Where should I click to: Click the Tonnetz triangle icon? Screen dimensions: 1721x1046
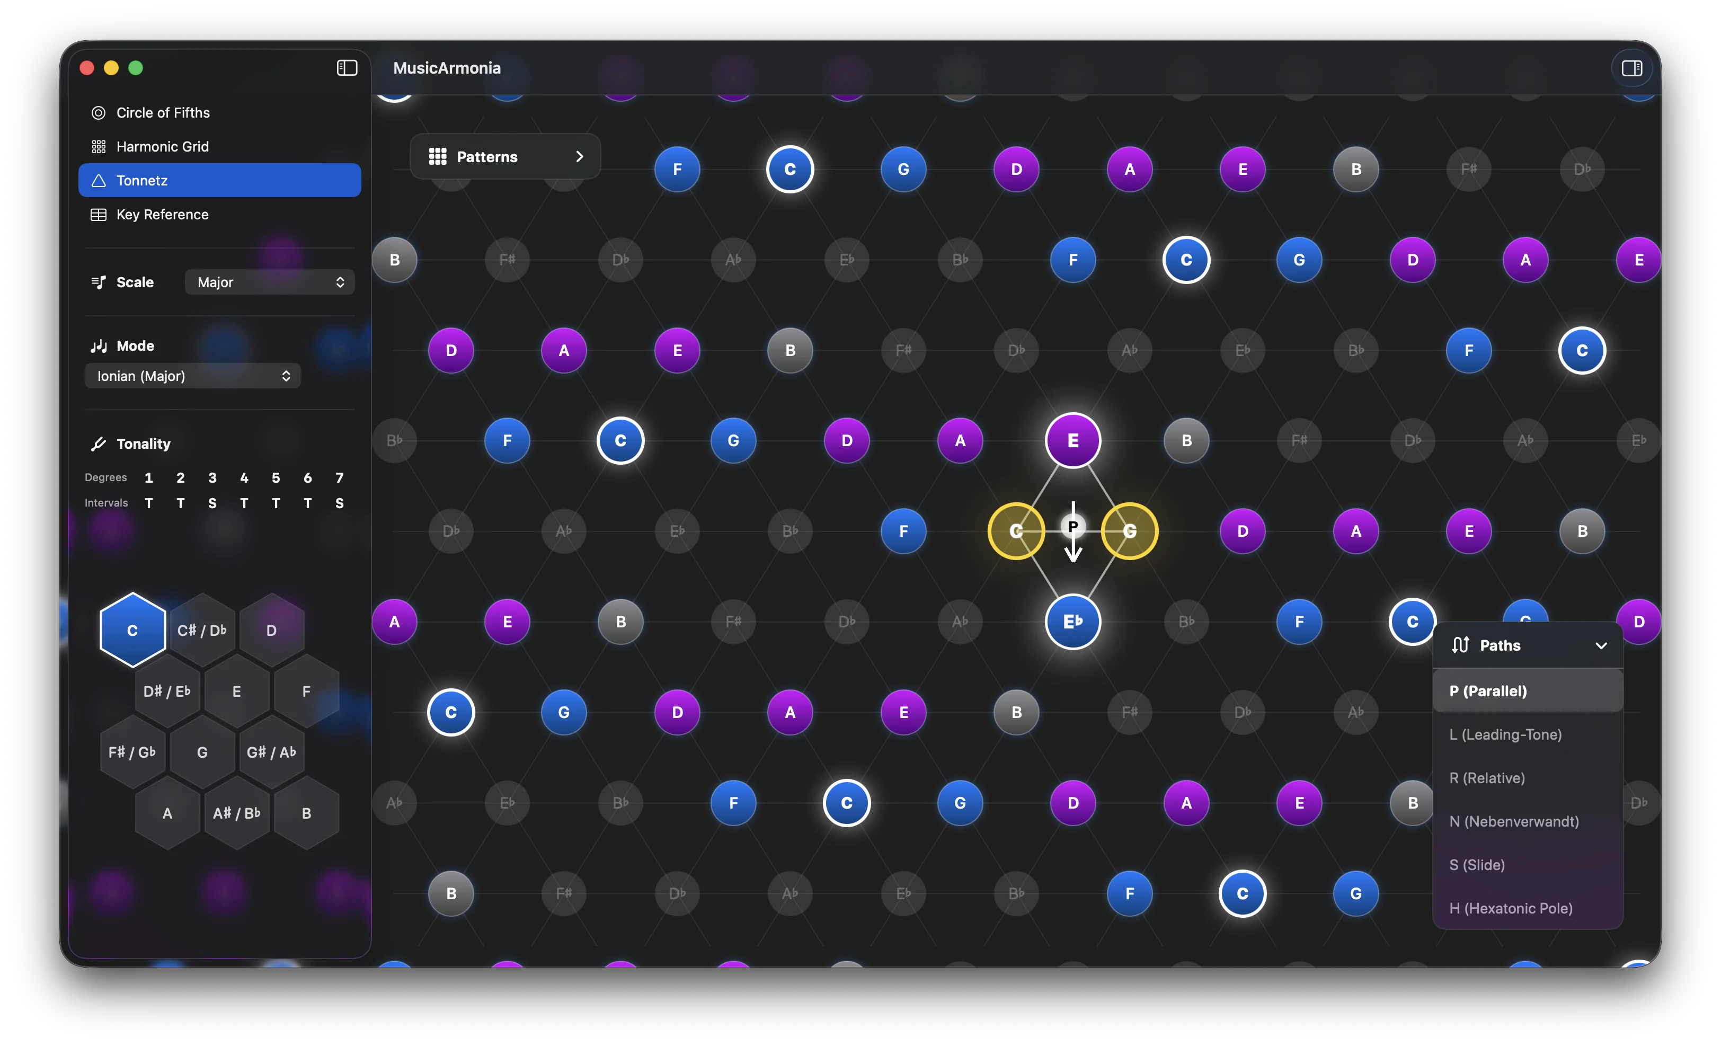[x=99, y=180]
